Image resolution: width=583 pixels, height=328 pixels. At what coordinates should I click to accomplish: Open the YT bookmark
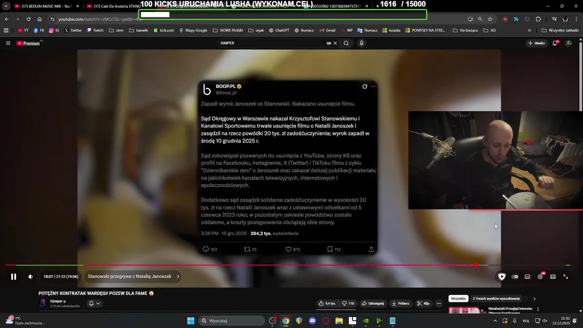point(23,31)
